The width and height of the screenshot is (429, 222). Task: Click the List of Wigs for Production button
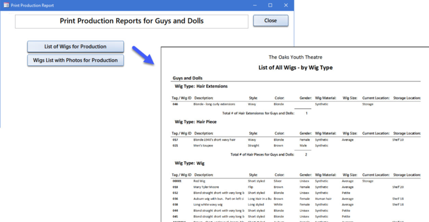(75, 47)
